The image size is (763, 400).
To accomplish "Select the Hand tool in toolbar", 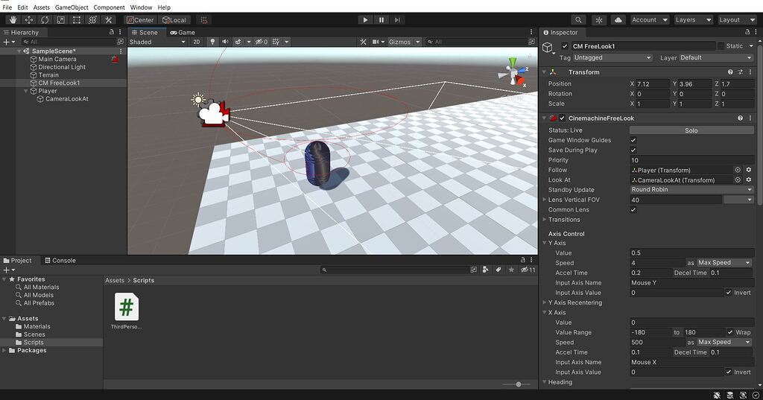I will click(x=13, y=20).
